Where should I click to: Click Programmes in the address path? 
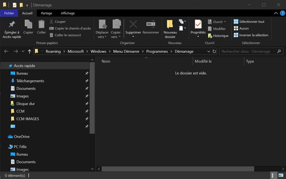(x=157, y=51)
